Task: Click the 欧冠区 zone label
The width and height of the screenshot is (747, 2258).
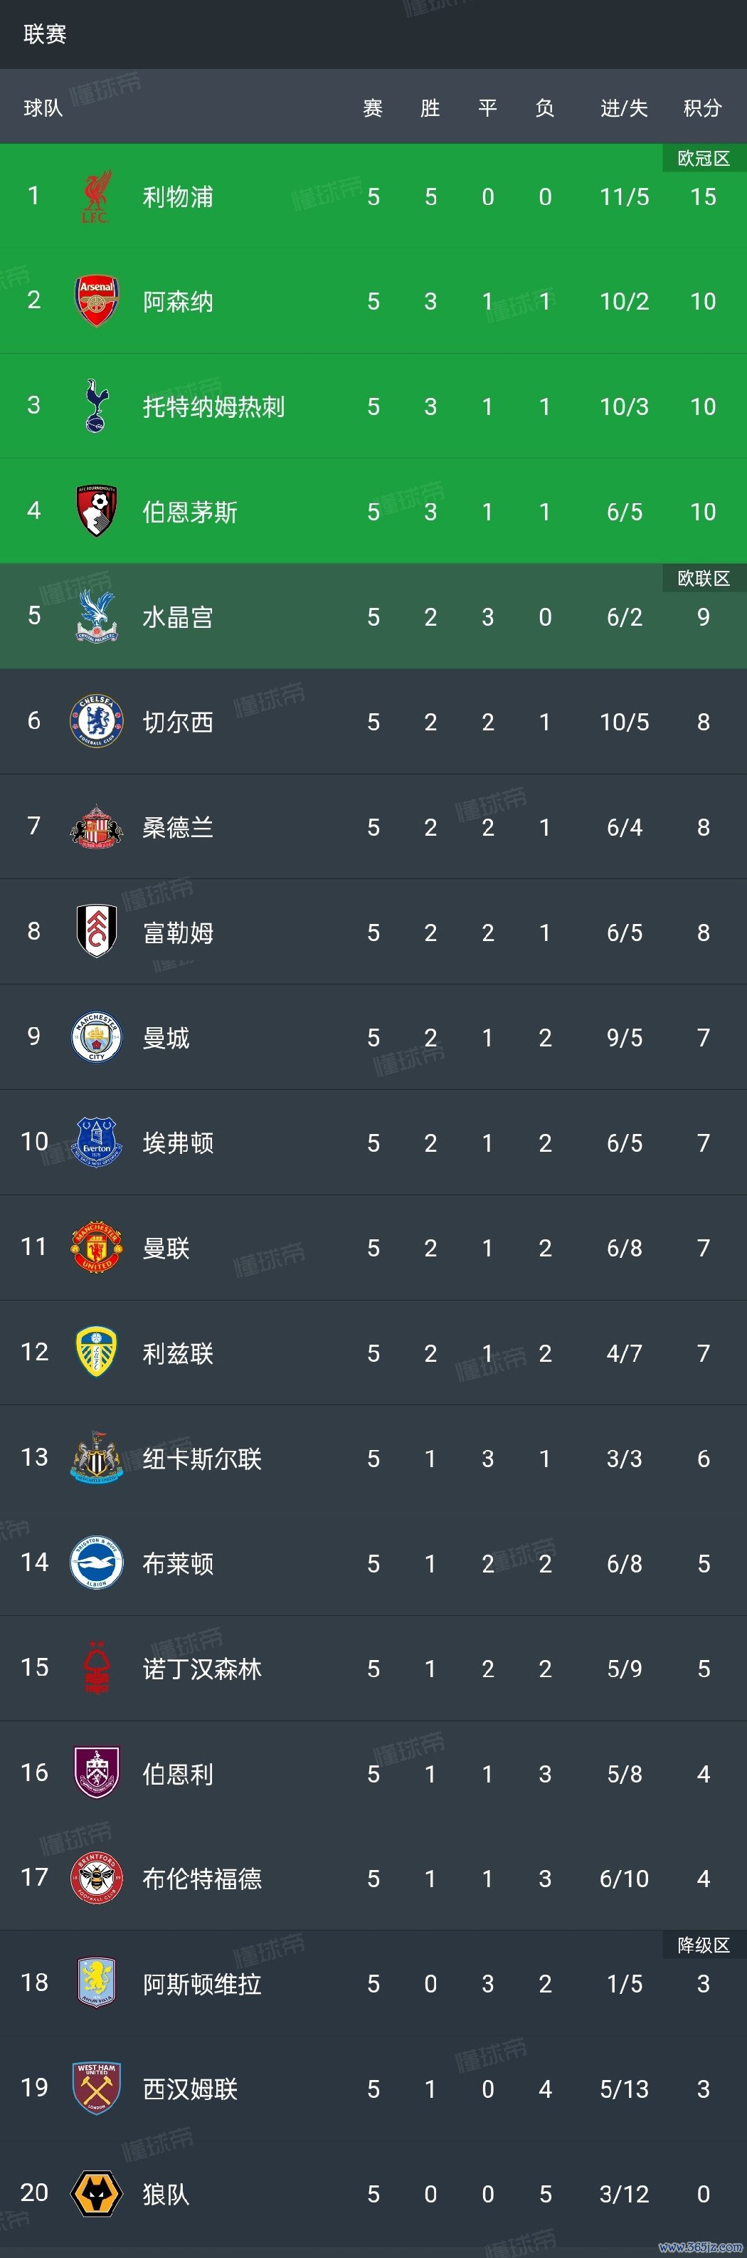Action: tap(703, 159)
